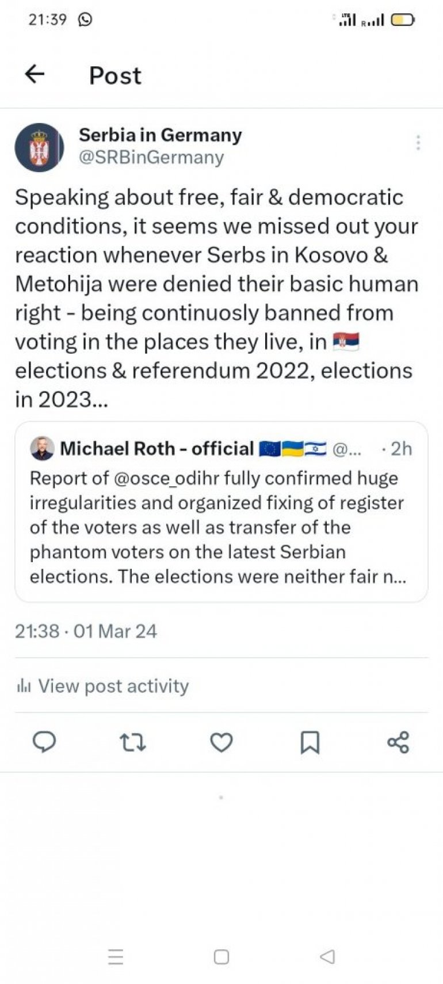Screen dimensions: 443x984
Task: Open the @SRBinGermany handle
Action: tap(151, 157)
